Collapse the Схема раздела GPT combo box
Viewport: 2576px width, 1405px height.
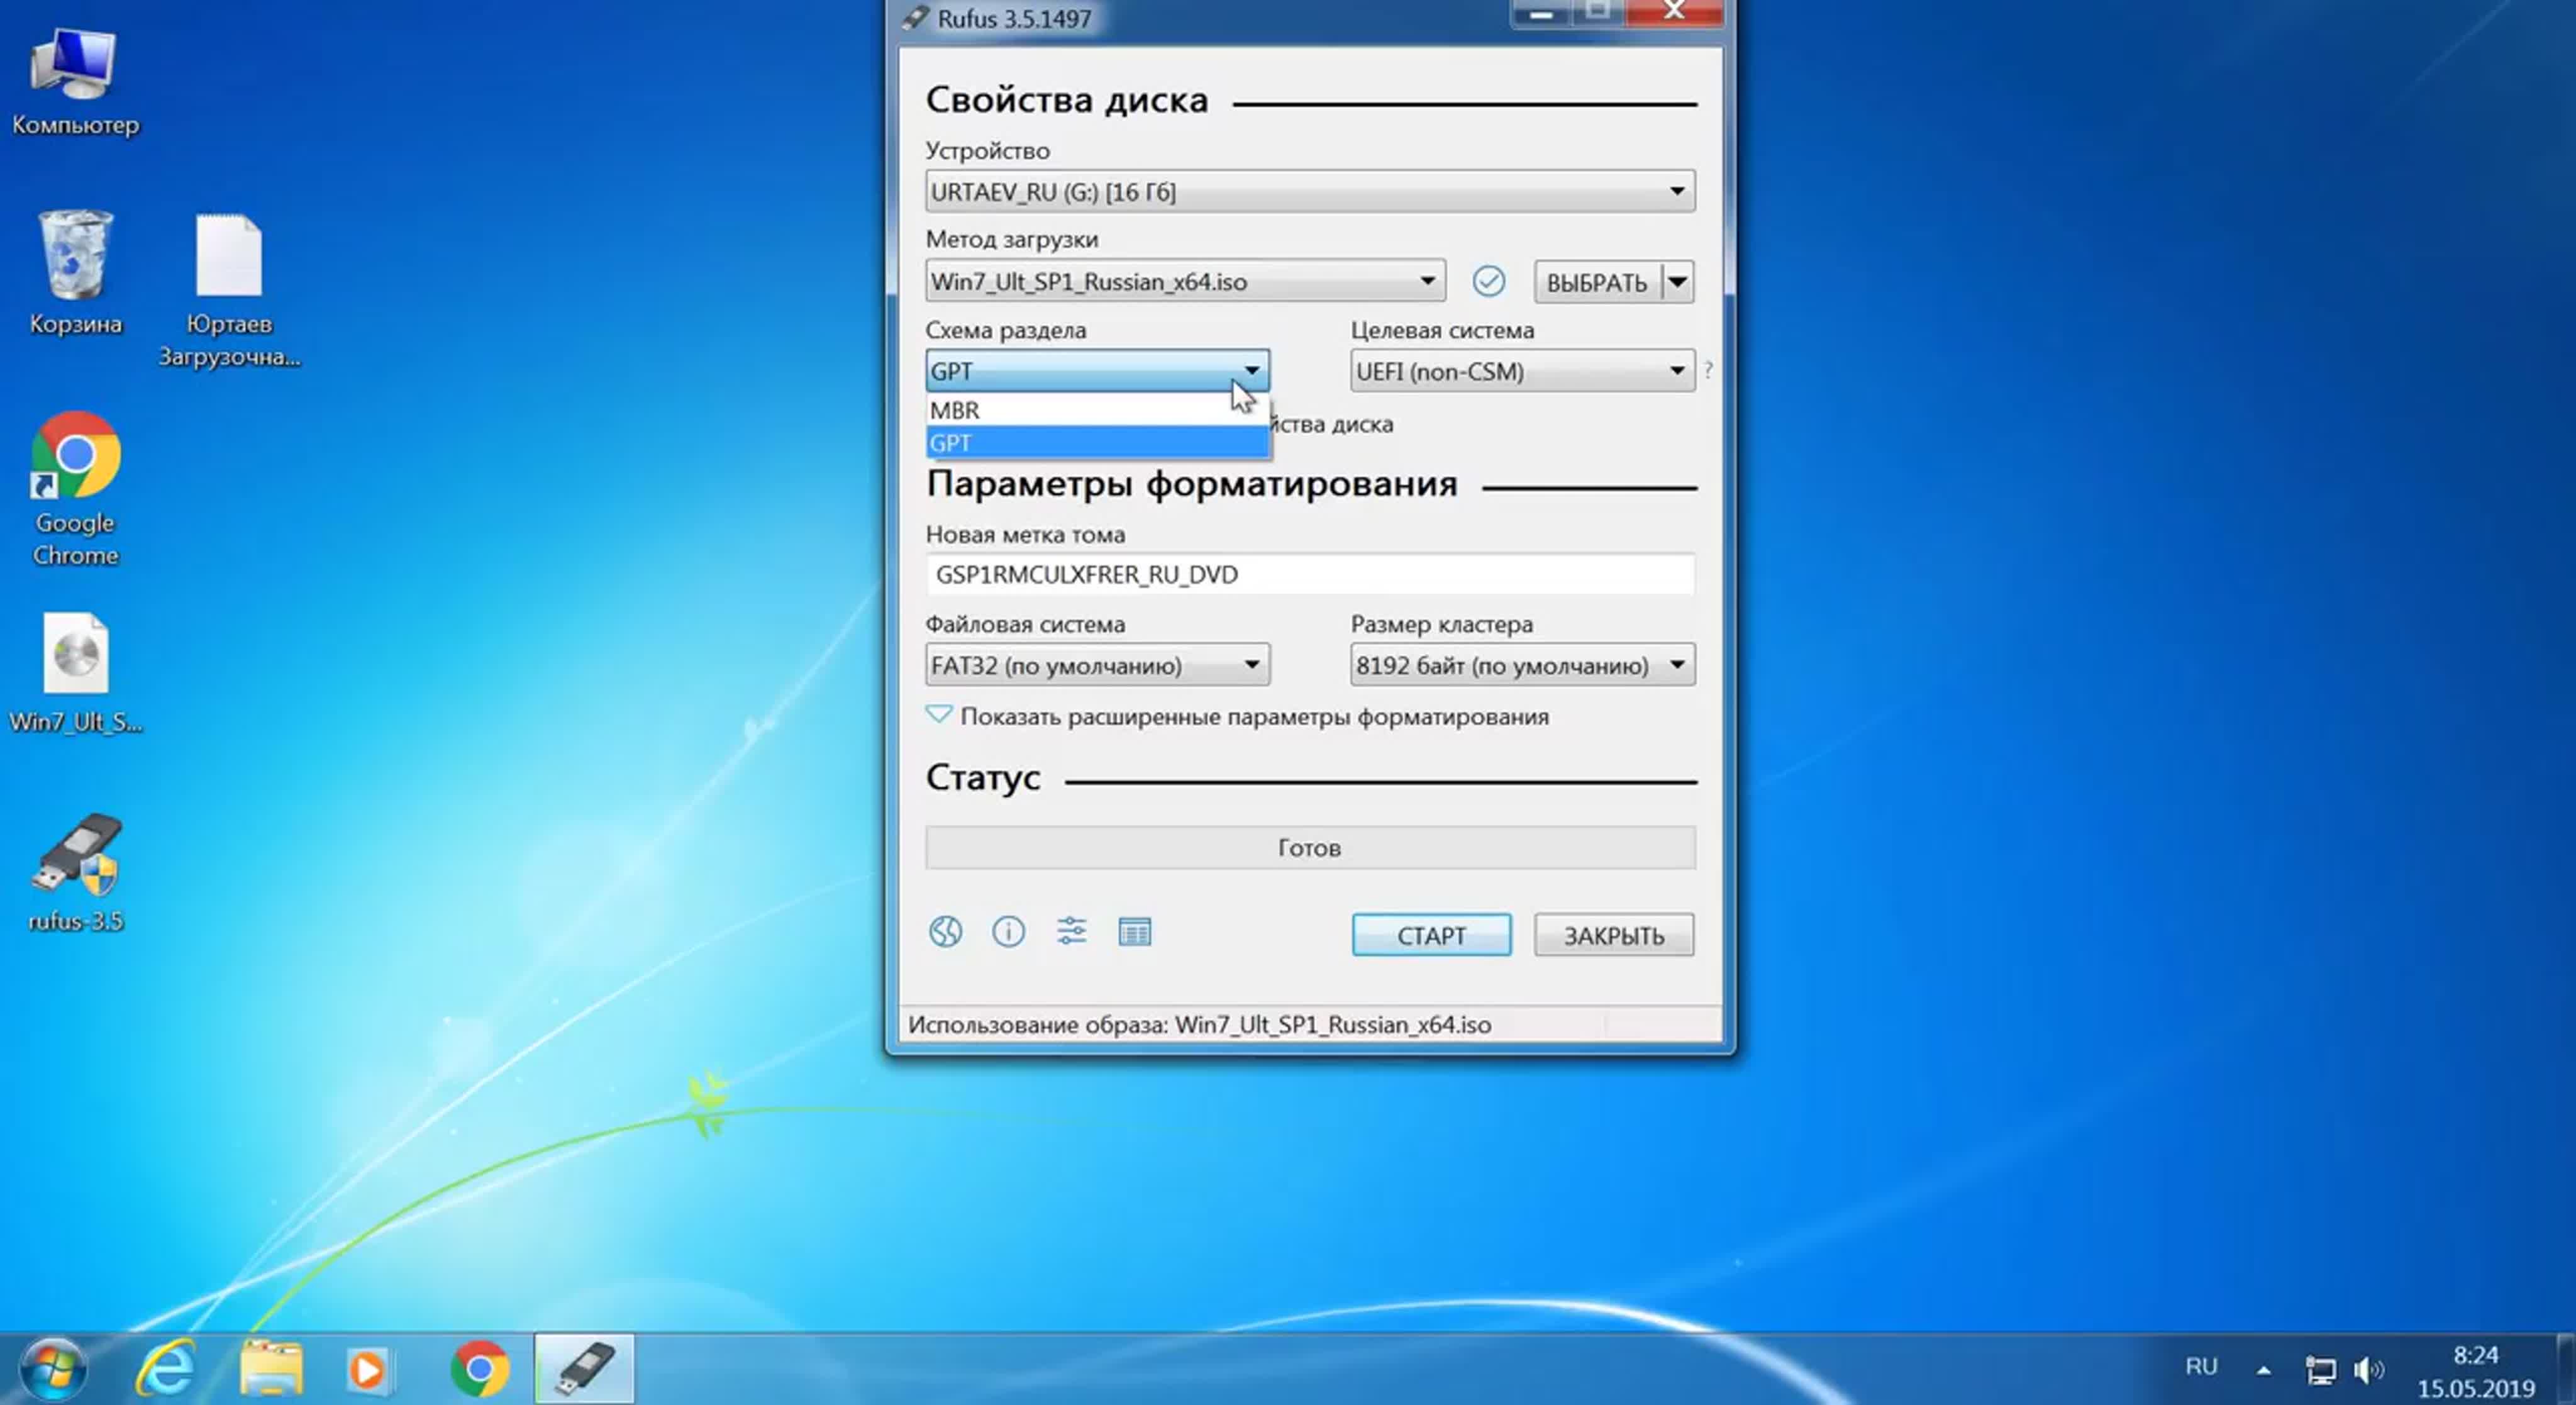point(1097,371)
